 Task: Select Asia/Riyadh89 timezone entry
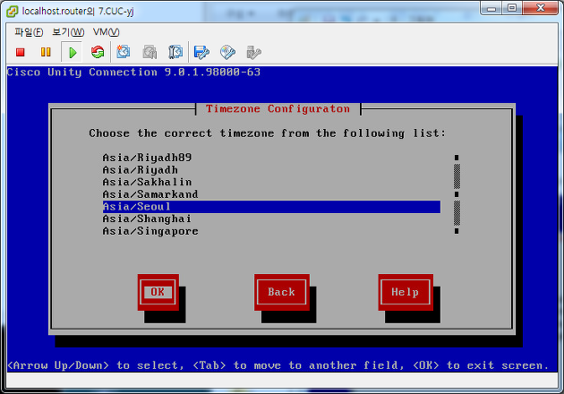click(271, 158)
